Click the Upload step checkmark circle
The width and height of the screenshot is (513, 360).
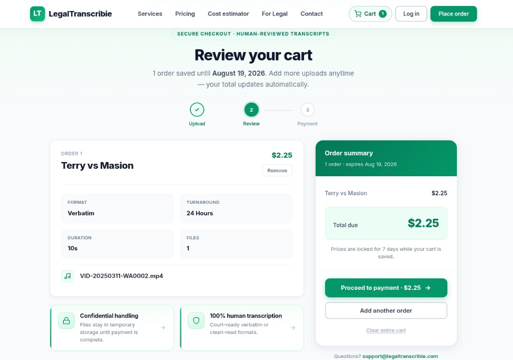pos(197,110)
